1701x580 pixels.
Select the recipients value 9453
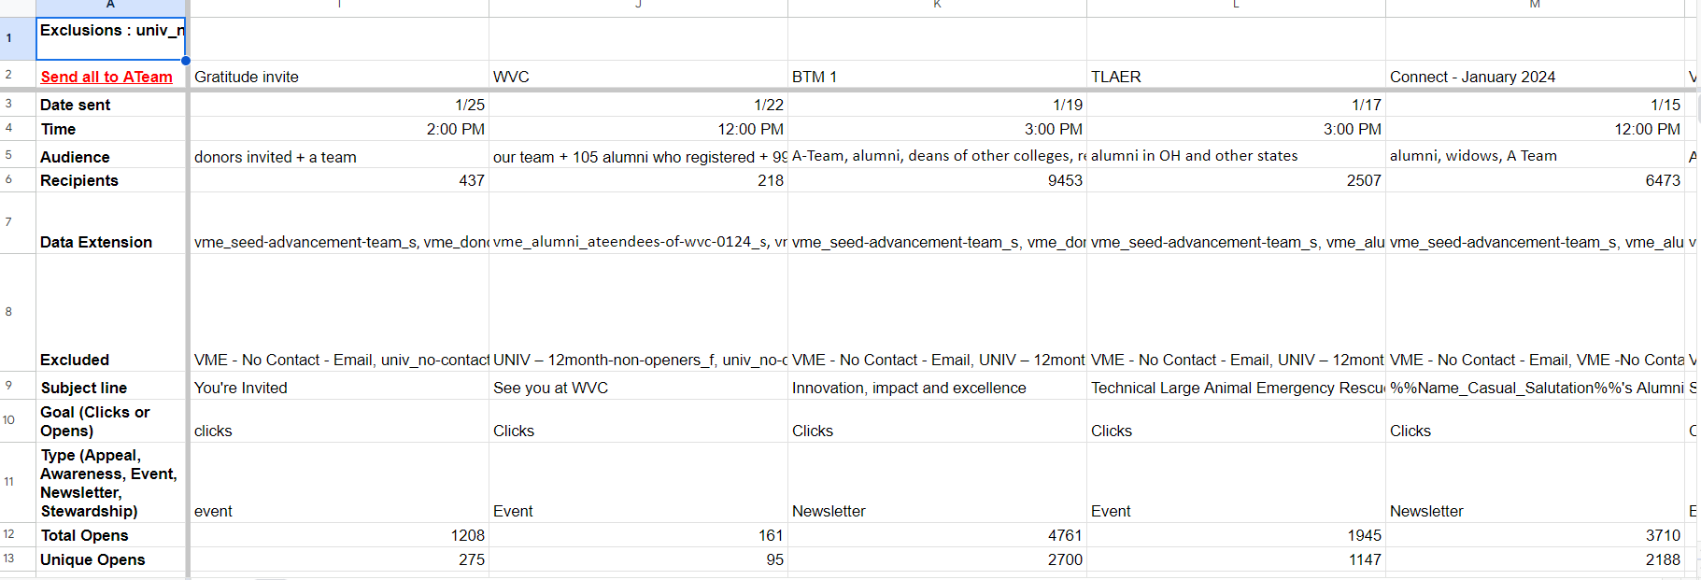pos(936,180)
